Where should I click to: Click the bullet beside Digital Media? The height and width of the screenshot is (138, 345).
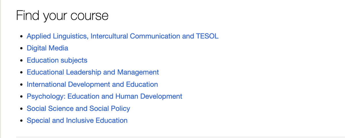pyautogui.click(x=21, y=49)
